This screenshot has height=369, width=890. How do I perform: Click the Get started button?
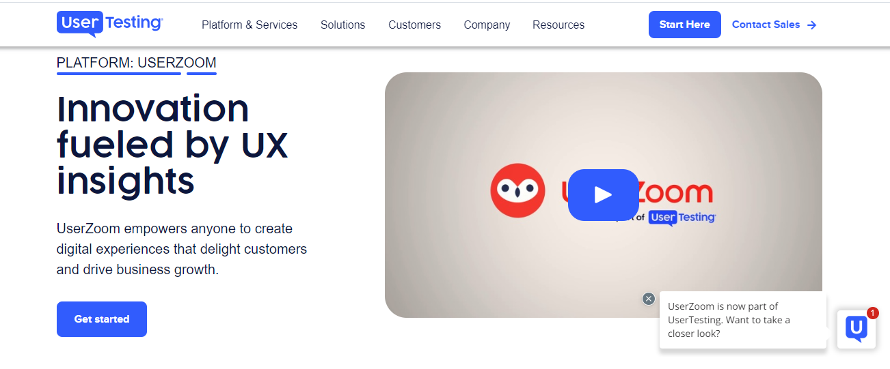coord(102,319)
